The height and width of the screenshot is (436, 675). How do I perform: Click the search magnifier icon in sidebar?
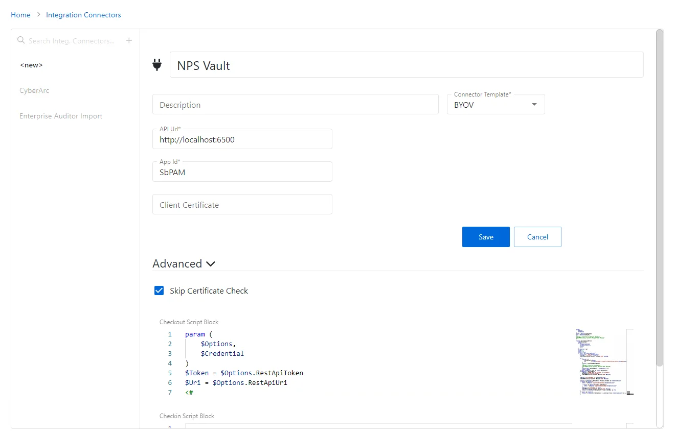click(21, 40)
